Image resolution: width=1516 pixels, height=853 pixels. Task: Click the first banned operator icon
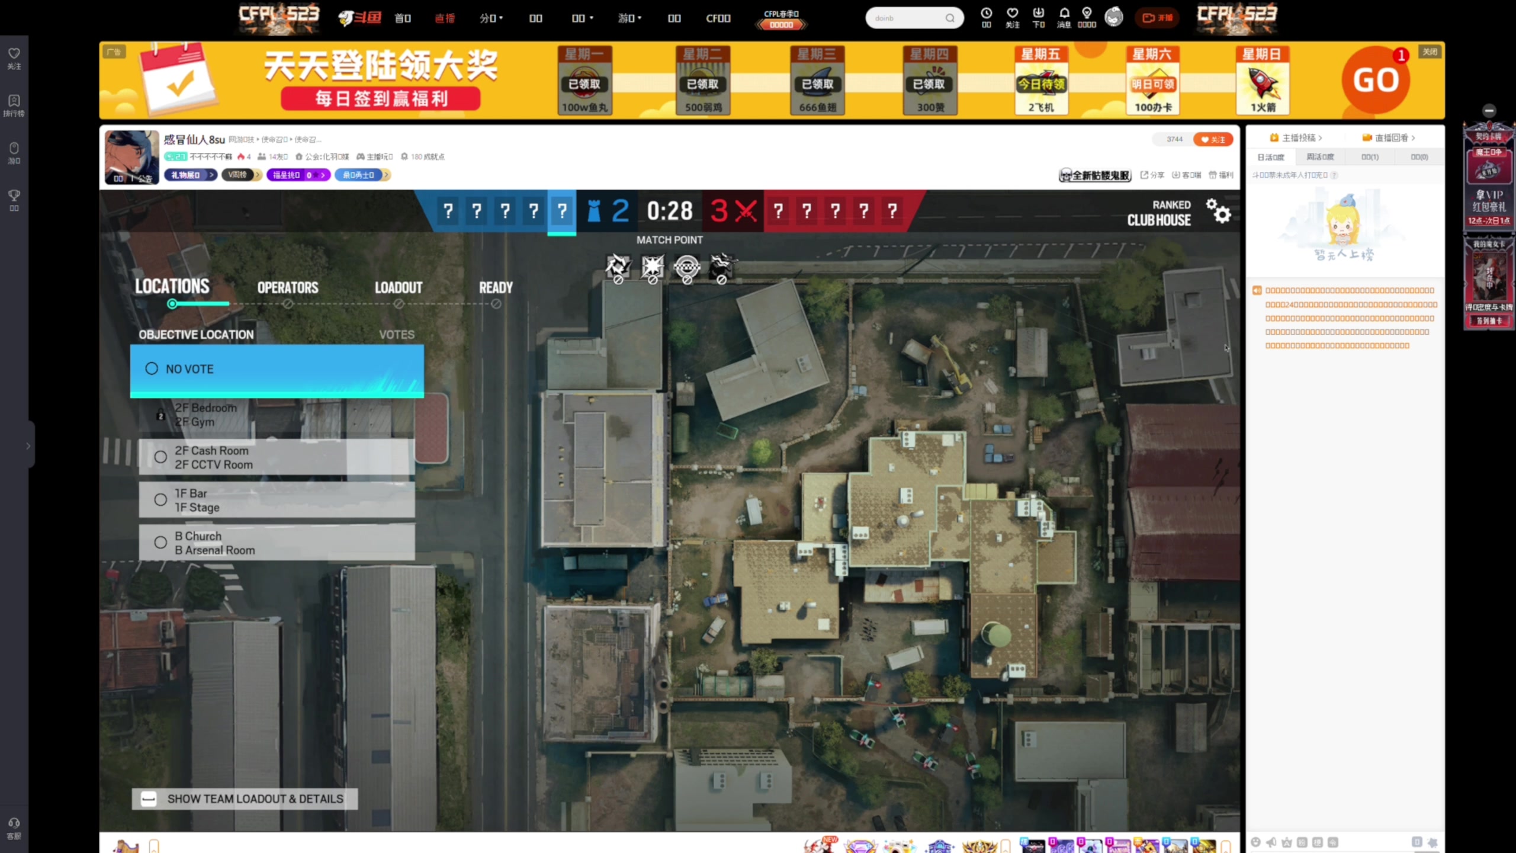click(618, 268)
